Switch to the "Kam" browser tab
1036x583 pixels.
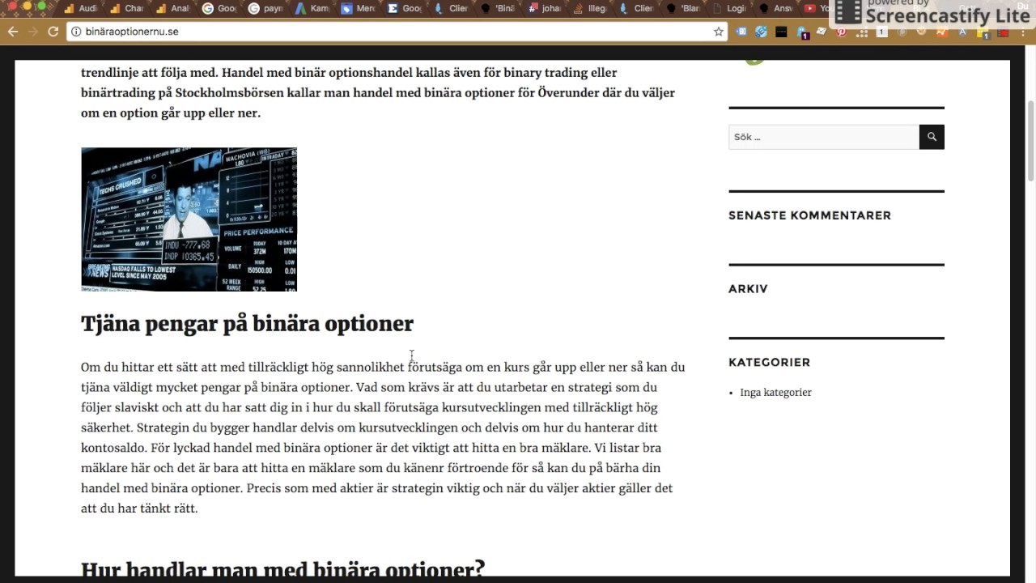312,9
